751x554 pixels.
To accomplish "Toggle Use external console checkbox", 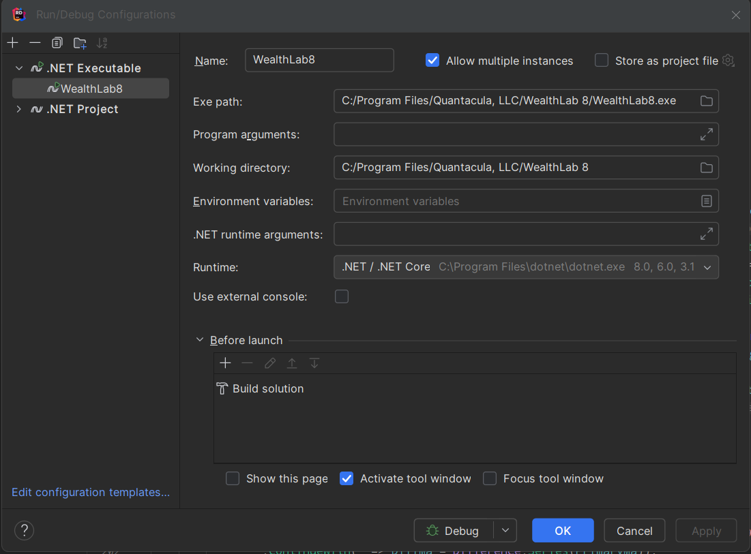I will click(x=342, y=296).
